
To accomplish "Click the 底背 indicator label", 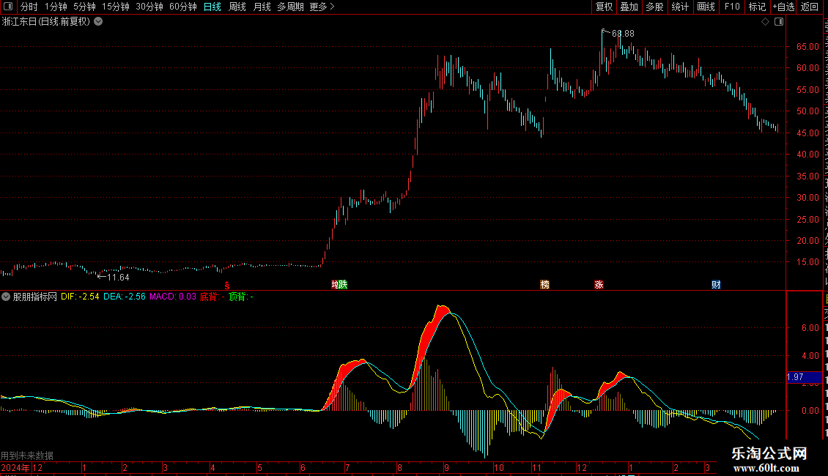I will click(x=212, y=297).
